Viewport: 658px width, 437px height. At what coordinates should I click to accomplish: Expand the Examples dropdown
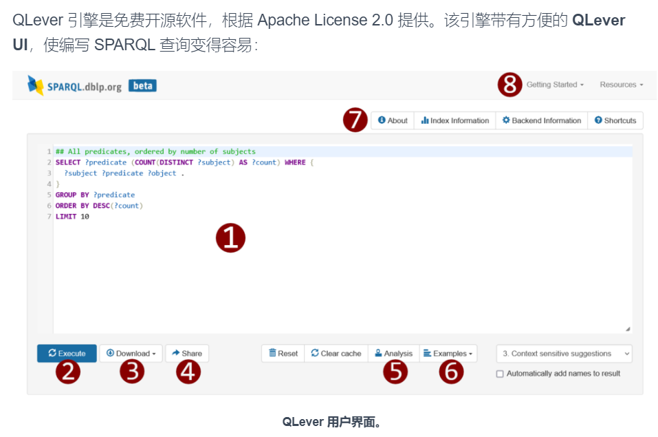tap(448, 353)
